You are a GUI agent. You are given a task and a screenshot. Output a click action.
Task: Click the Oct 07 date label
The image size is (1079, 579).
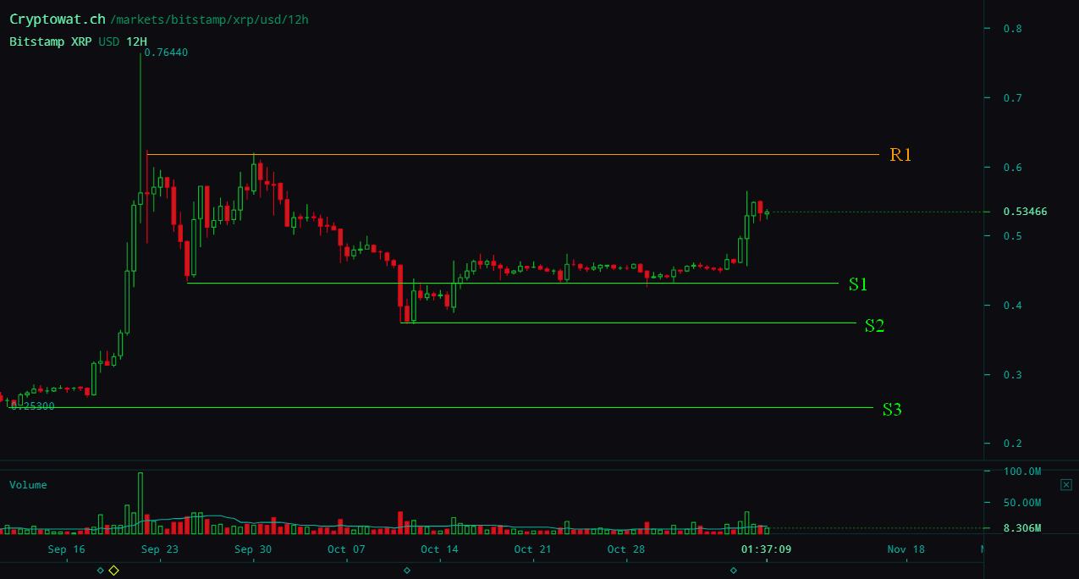pyautogui.click(x=346, y=549)
